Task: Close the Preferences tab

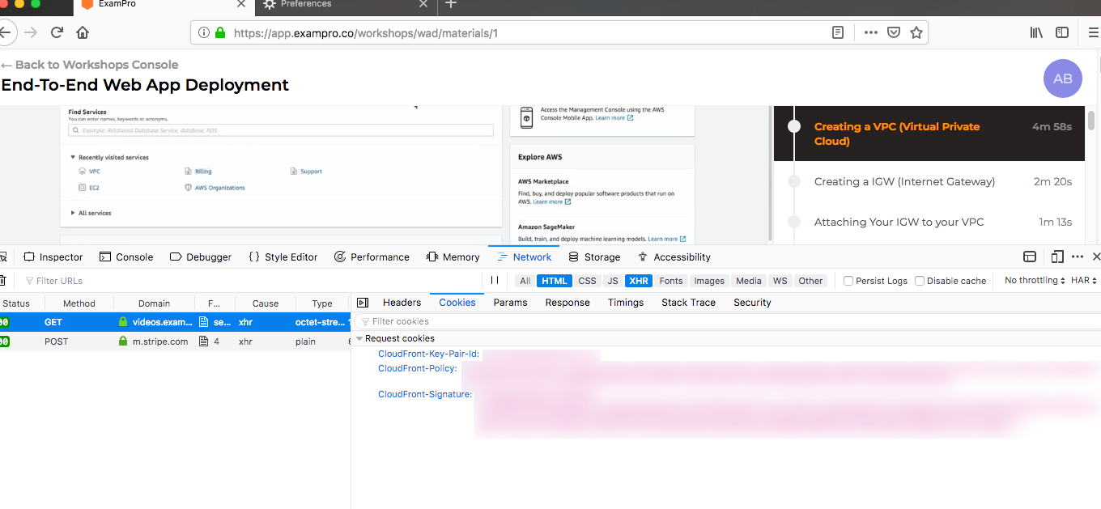Action: [x=423, y=4]
